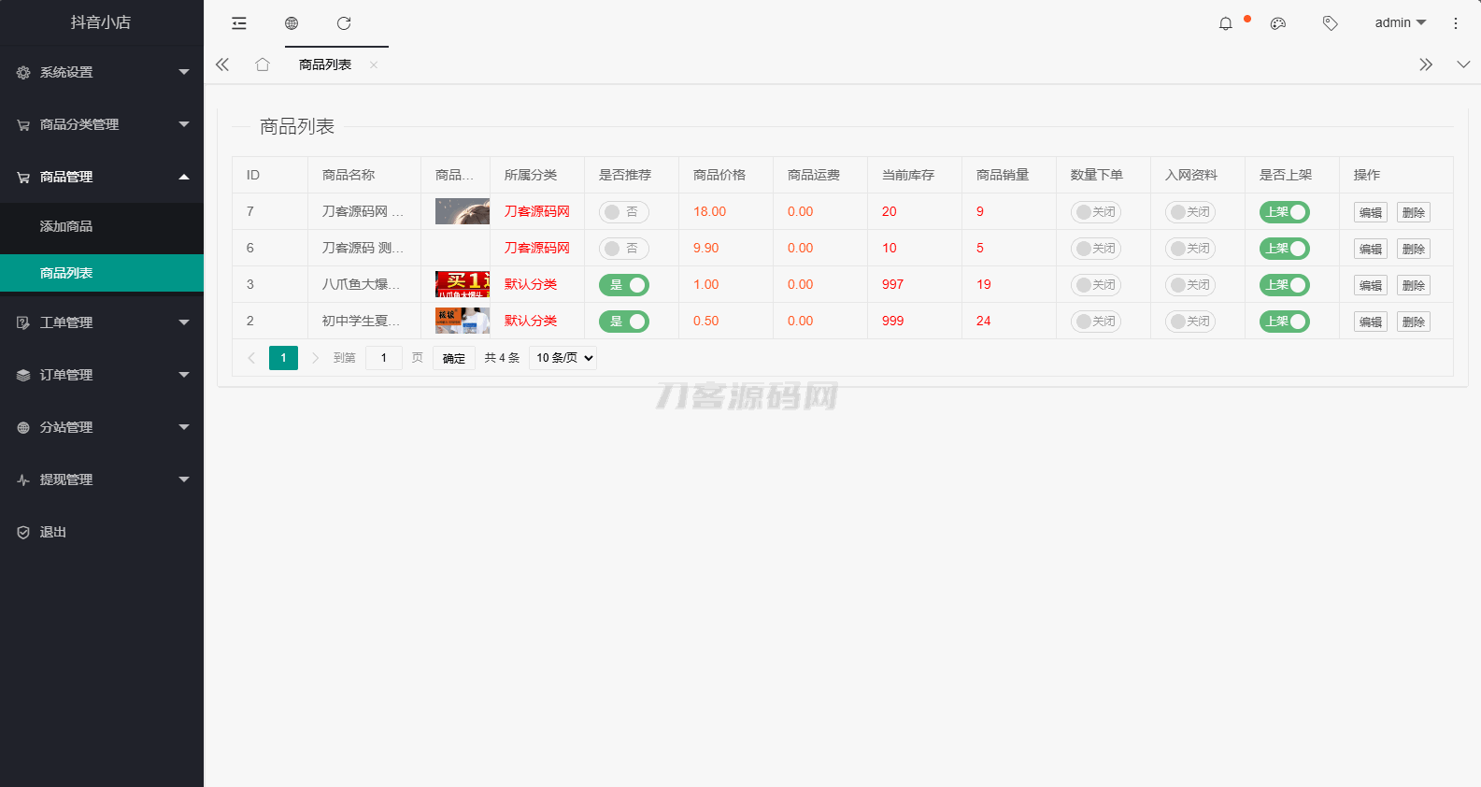Viewport: 1481px width, 787px height.
Task: Select 添加商品 in the sidebar
Action: 66,226
